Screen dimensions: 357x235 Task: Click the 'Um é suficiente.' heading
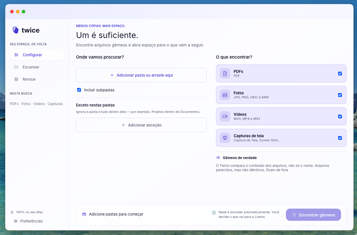coord(107,35)
